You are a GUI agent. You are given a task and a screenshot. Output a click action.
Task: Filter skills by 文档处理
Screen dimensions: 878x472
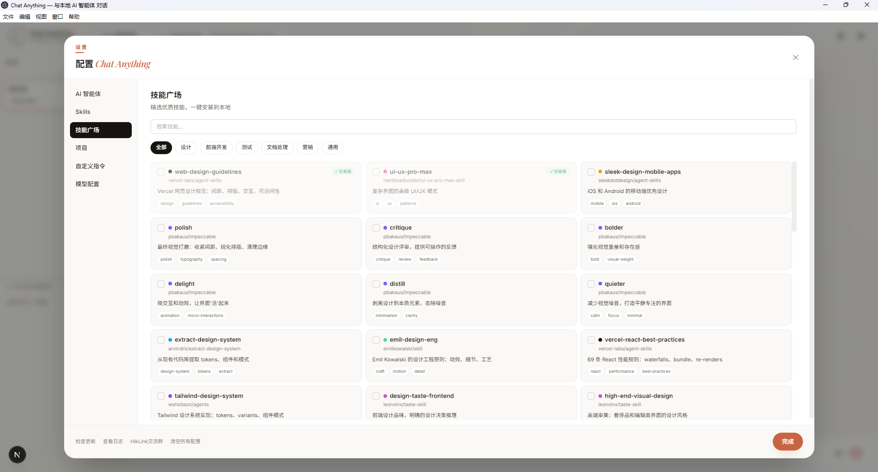[277, 147]
